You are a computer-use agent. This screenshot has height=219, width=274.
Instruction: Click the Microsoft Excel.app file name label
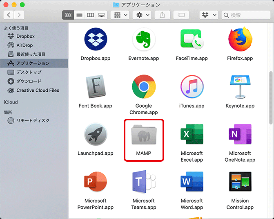tap(192, 156)
